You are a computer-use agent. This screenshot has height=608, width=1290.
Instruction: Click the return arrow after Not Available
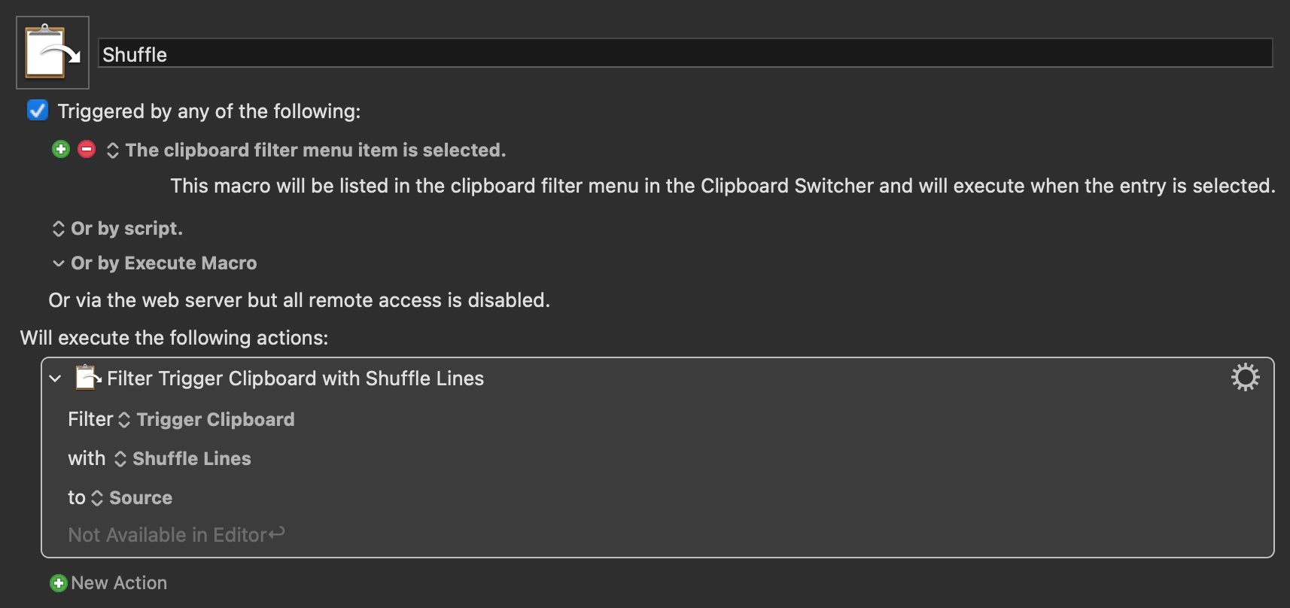[x=277, y=533]
